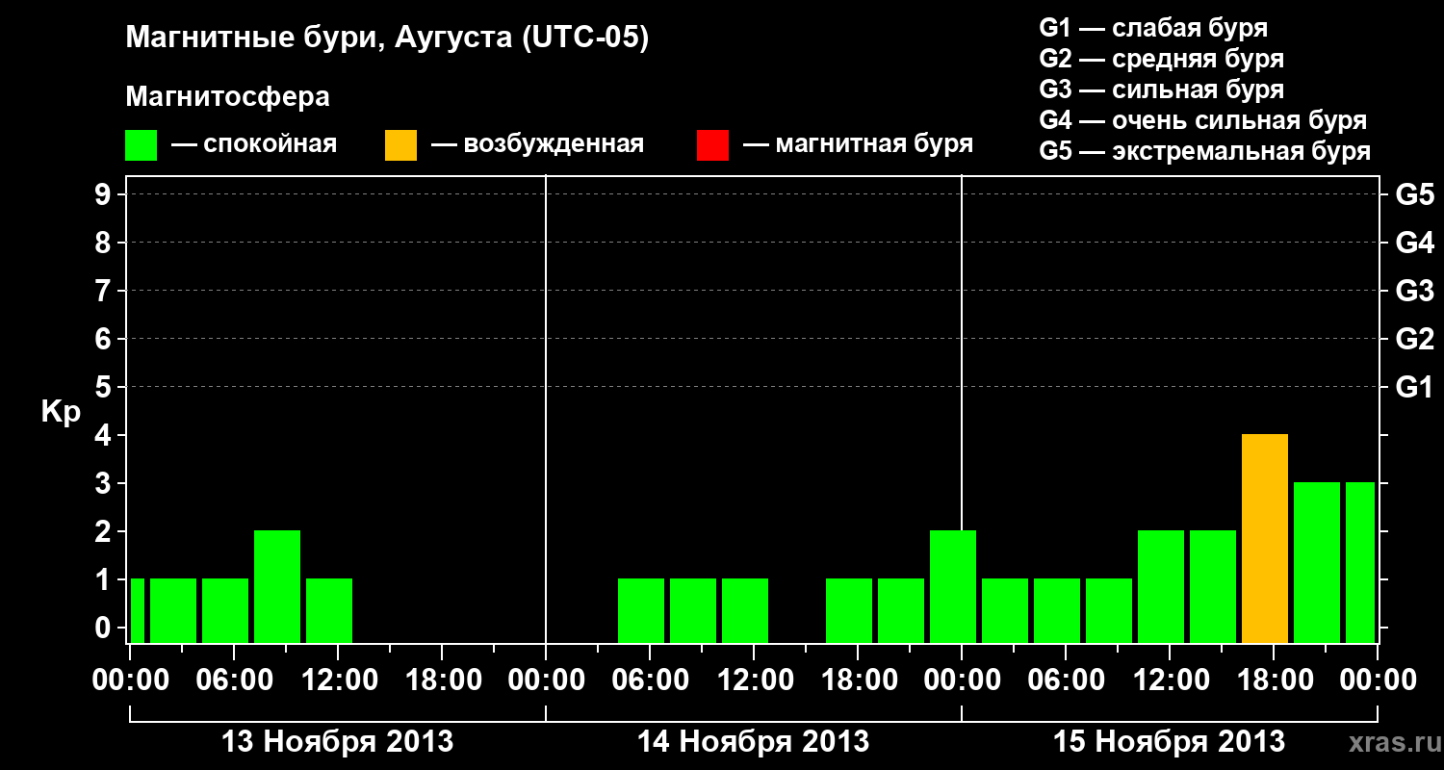The height and width of the screenshot is (770, 1444).
Task: Click the red магнитная буря legend swatch
Action: tap(712, 144)
